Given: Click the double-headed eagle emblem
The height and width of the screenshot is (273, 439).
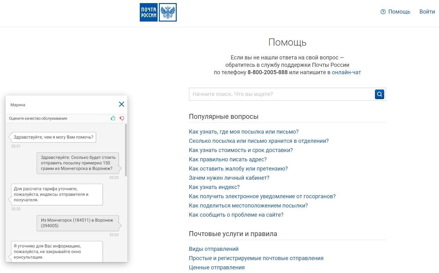Looking at the screenshot, I should tap(168, 12).
